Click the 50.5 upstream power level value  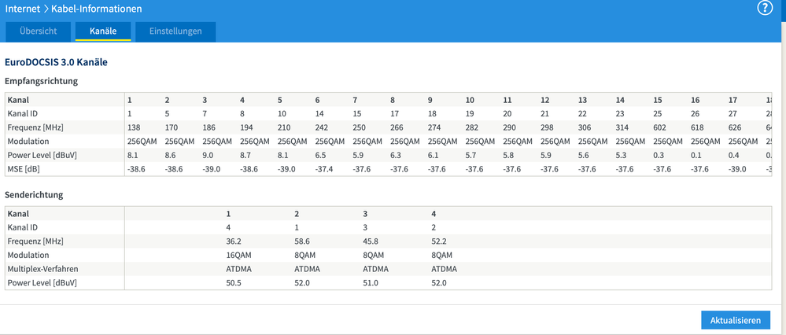[234, 282]
